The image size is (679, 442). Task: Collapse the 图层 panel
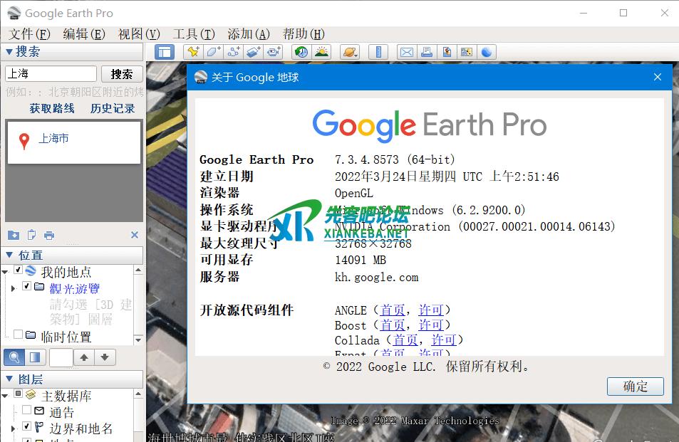click(9, 379)
